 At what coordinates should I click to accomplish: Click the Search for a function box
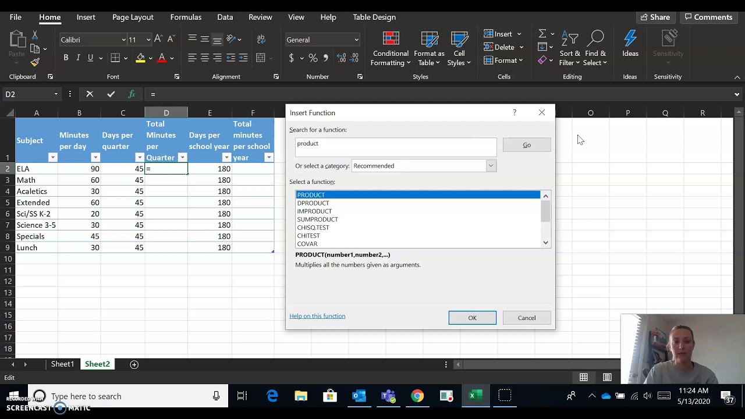tap(396, 147)
